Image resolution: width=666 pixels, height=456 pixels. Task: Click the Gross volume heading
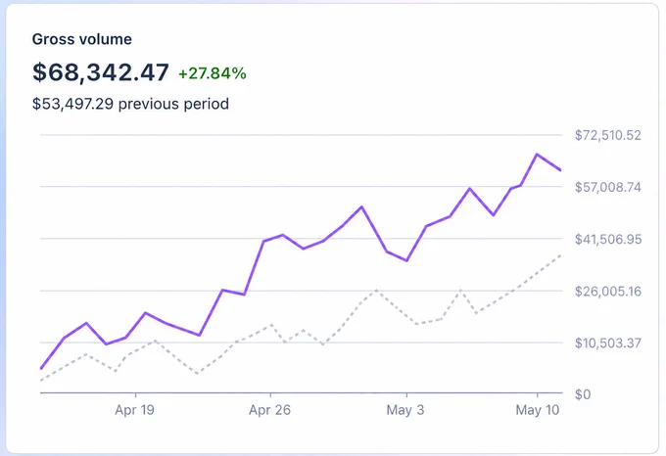pos(82,39)
